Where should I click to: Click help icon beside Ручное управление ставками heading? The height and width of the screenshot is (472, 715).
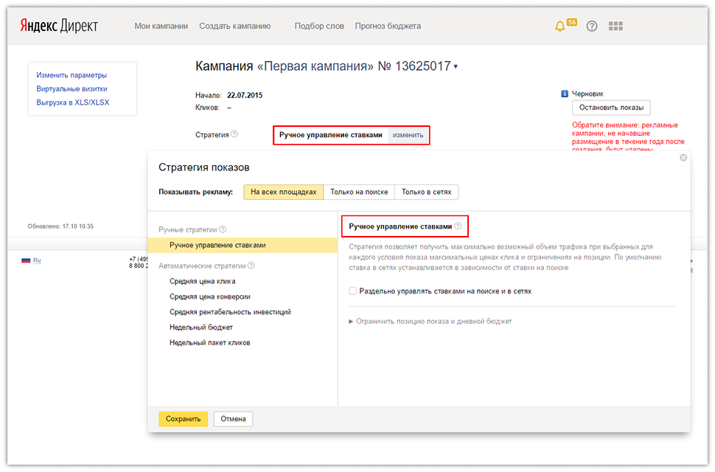[x=458, y=226]
